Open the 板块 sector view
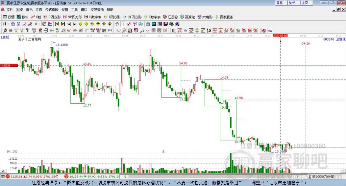The image size is (346, 186). click(x=23, y=17)
